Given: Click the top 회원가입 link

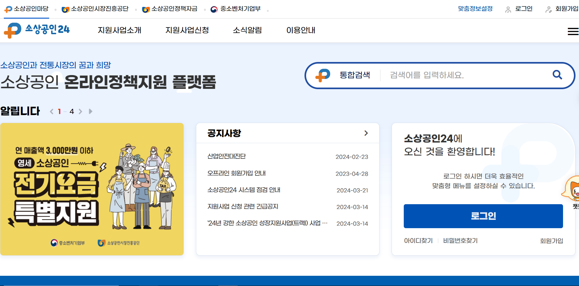Looking at the screenshot, I should click(x=567, y=9).
